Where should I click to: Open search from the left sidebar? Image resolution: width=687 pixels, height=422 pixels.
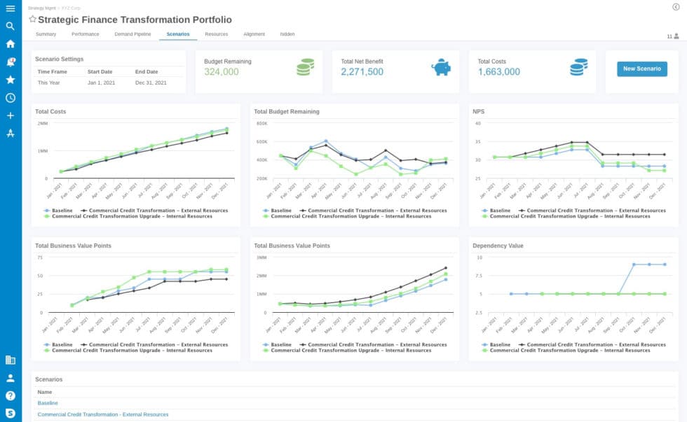pyautogui.click(x=11, y=25)
